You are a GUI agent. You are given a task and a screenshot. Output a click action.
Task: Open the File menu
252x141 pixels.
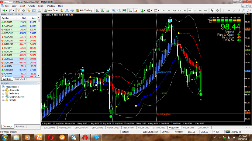pyautogui.click(x=7, y=6)
